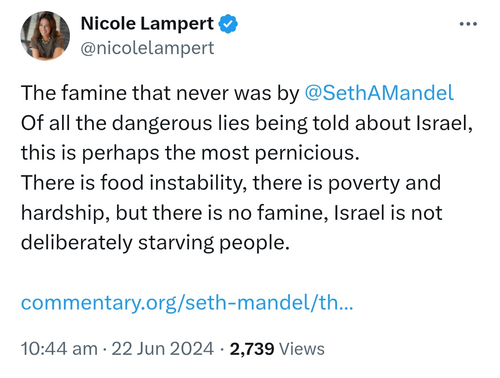Click the words 'Israel is not' in the tweet
500x378 pixels.
(x=388, y=213)
